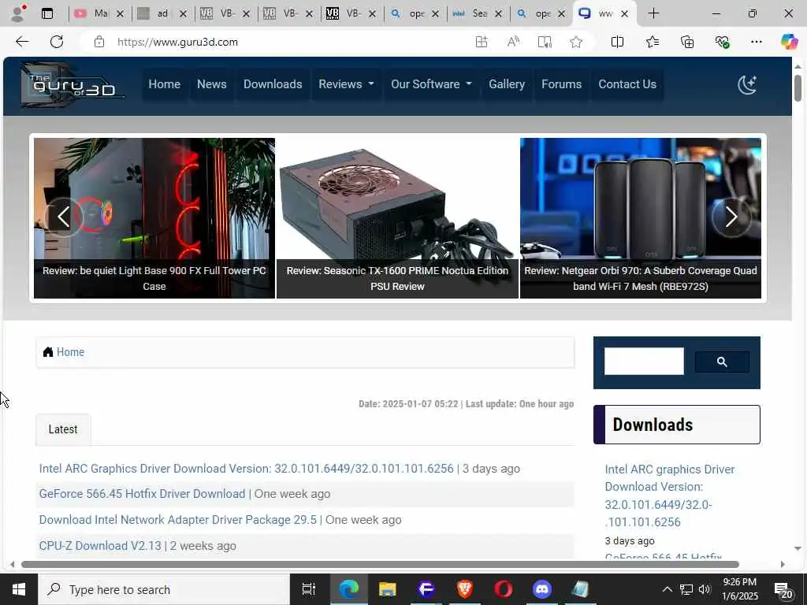The height and width of the screenshot is (605, 807).
Task: Show hidden system tray icons
Action: pos(667,589)
